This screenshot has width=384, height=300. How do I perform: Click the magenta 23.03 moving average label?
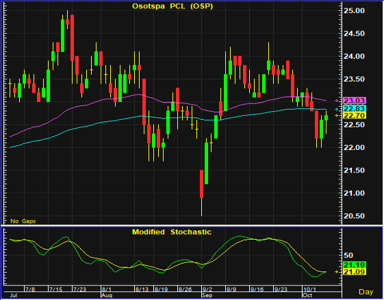[x=355, y=101]
